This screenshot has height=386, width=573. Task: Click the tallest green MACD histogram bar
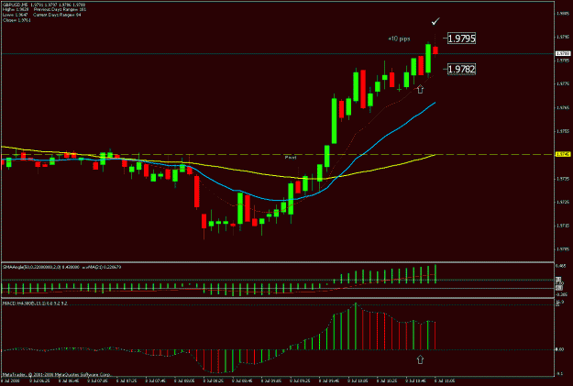(355, 326)
